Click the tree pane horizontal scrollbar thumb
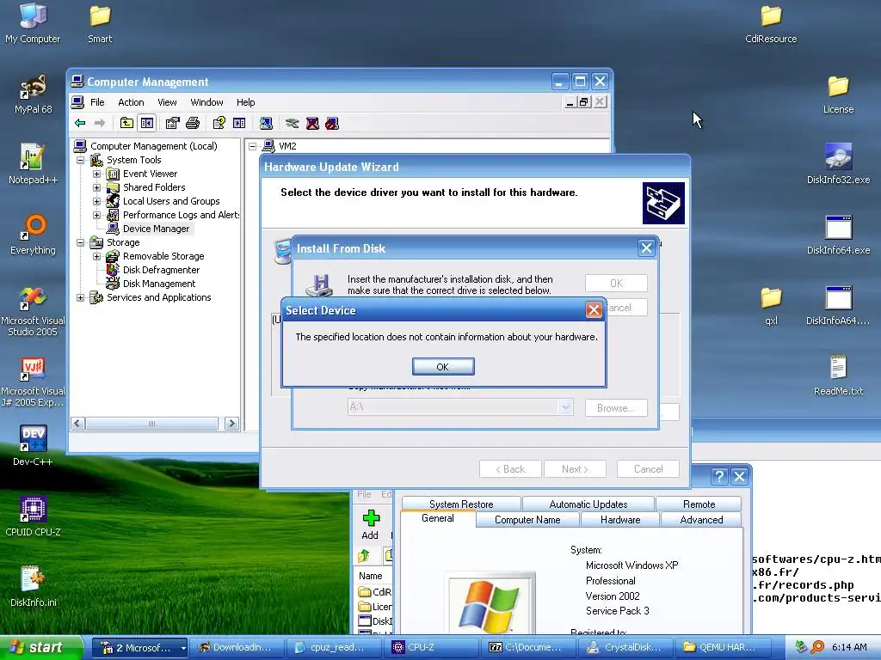Image resolution: width=881 pixels, height=660 pixels. (x=151, y=424)
